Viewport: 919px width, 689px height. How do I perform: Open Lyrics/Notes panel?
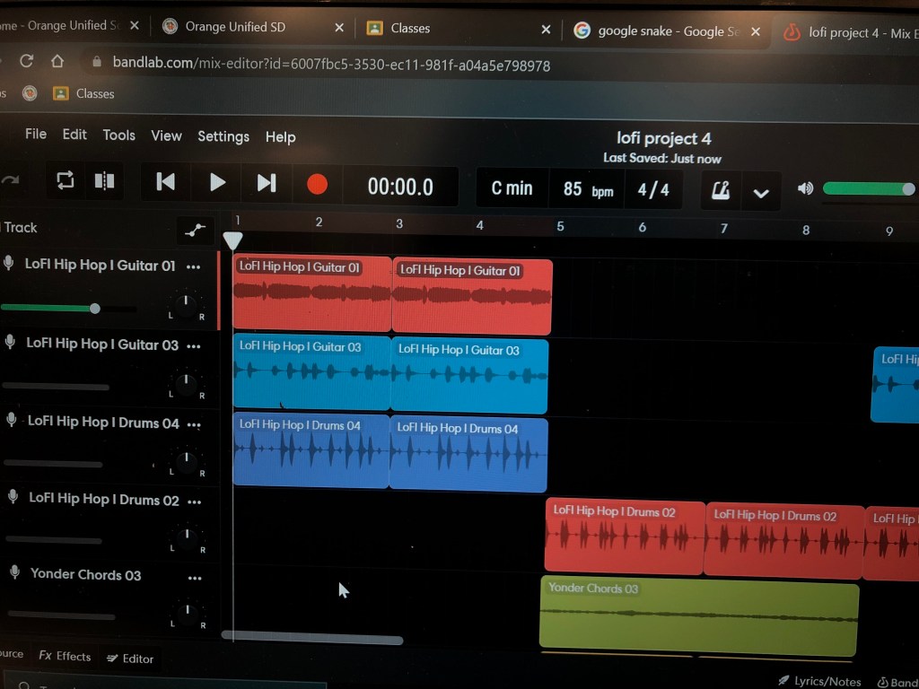click(x=818, y=681)
